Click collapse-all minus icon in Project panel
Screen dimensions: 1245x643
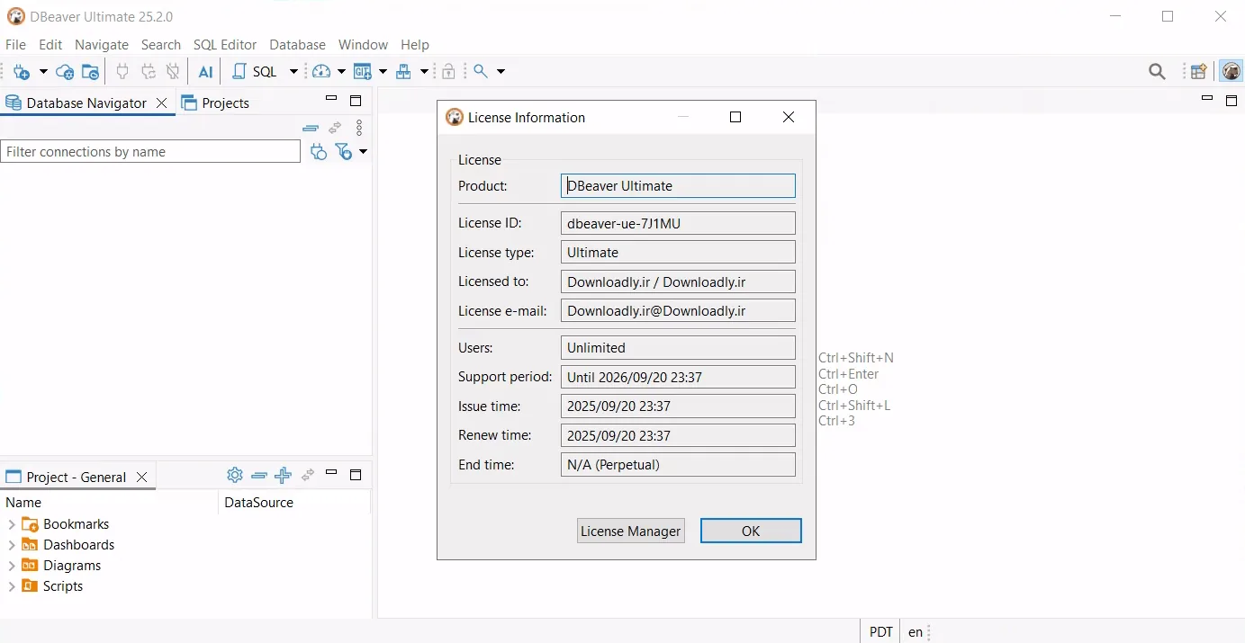[259, 475]
